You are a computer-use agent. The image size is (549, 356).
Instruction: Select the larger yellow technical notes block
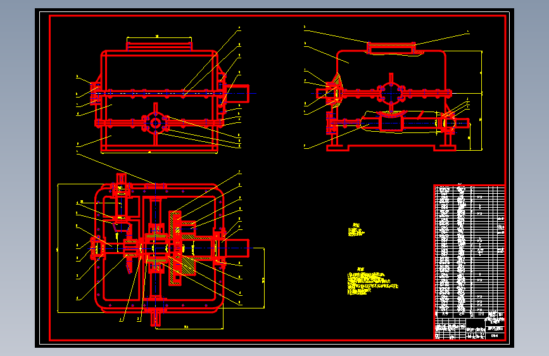(372, 281)
